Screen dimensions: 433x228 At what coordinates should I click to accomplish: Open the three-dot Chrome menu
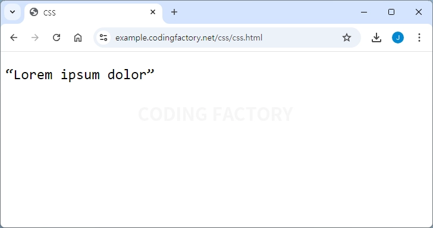(x=419, y=38)
